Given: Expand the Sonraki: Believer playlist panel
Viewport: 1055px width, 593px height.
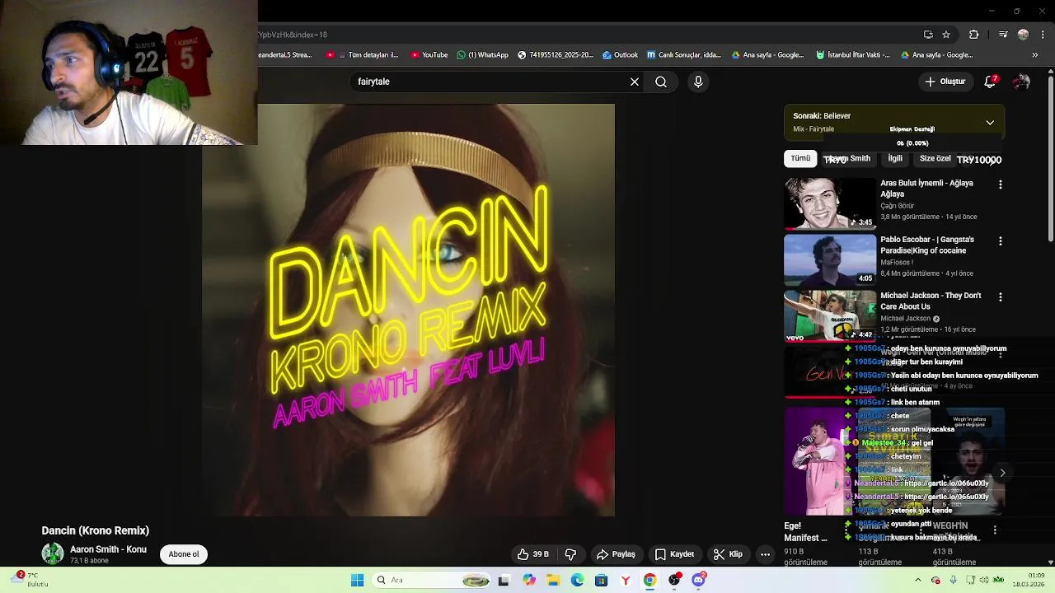Looking at the screenshot, I should (990, 123).
